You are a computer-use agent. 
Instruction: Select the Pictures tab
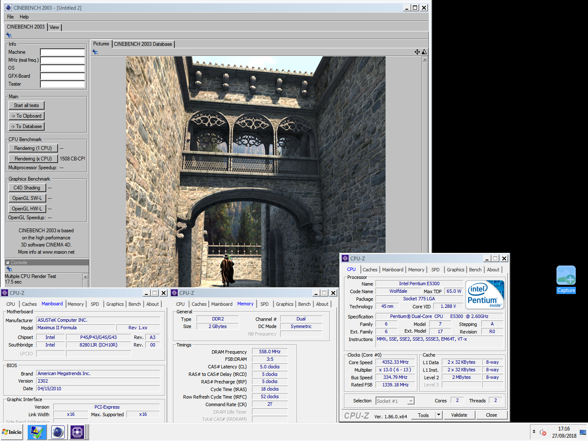point(101,44)
